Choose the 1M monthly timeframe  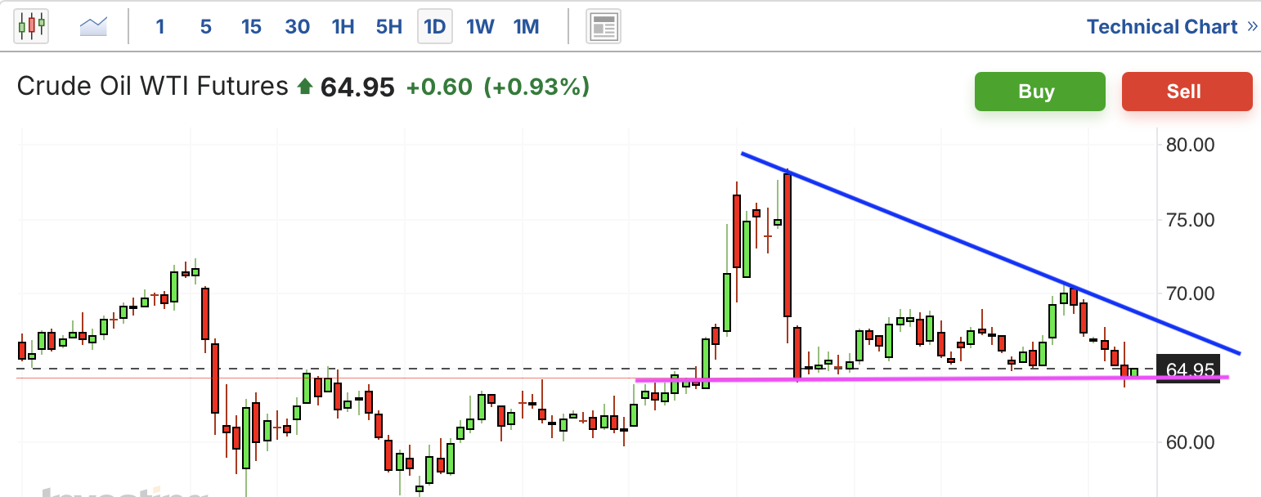[526, 27]
